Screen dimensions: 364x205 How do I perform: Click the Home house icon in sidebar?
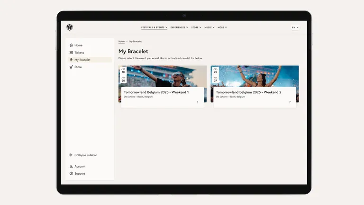click(71, 45)
